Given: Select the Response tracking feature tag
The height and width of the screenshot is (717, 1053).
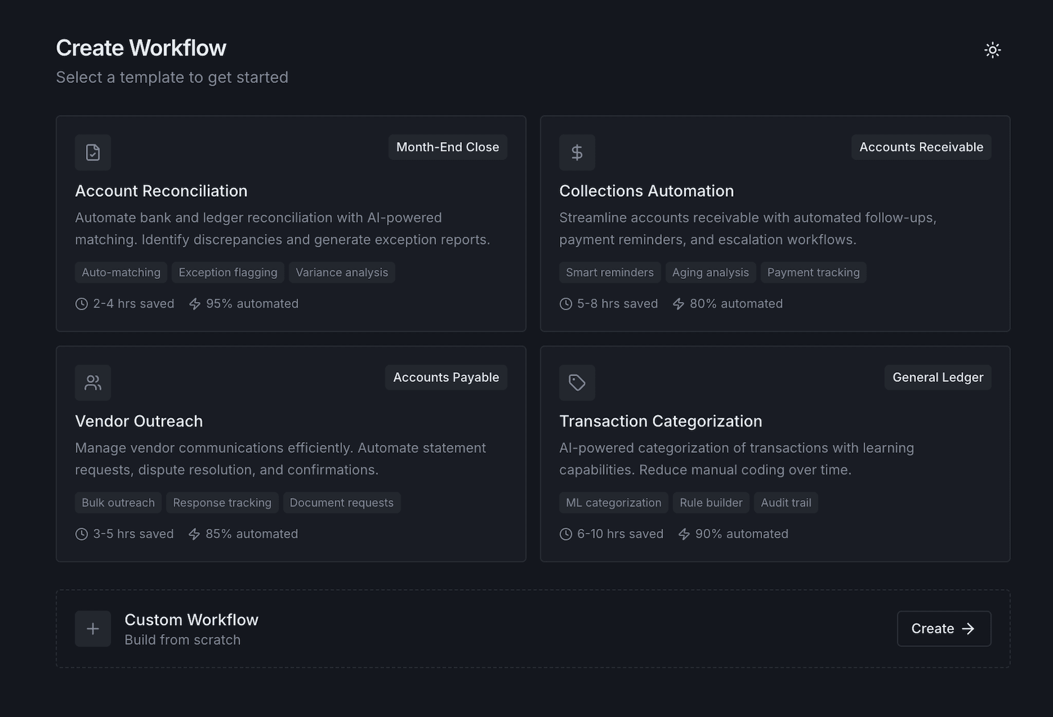Looking at the screenshot, I should click(222, 503).
